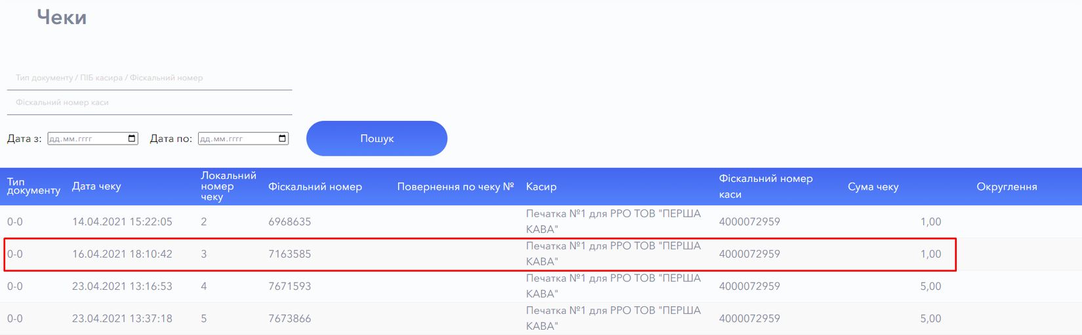Open calendar picker in 'Дата по' field
Viewport: 1082px width, 335px height.
[283, 139]
